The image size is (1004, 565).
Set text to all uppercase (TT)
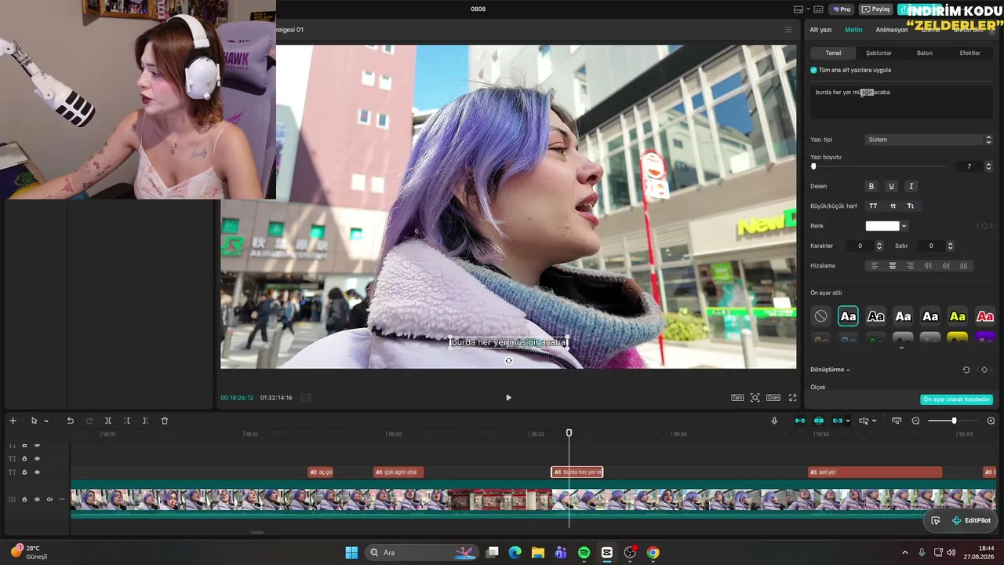coord(873,206)
